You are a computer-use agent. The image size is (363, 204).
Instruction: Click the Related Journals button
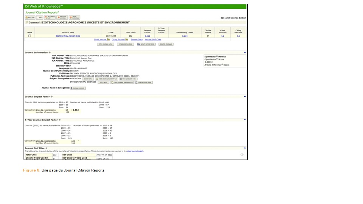click(x=166, y=44)
